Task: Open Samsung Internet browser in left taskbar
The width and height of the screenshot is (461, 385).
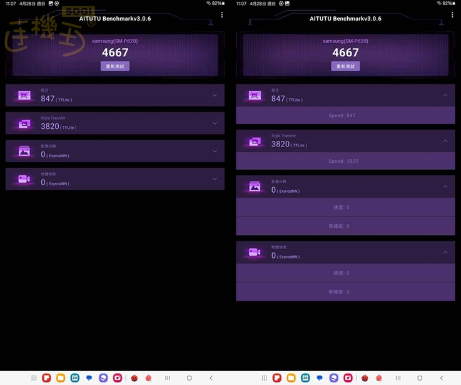Action: (103, 378)
